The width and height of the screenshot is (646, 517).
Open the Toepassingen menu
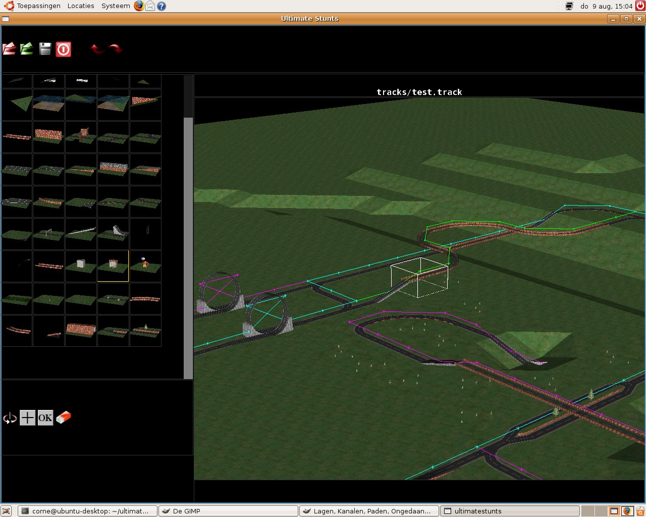pos(38,6)
